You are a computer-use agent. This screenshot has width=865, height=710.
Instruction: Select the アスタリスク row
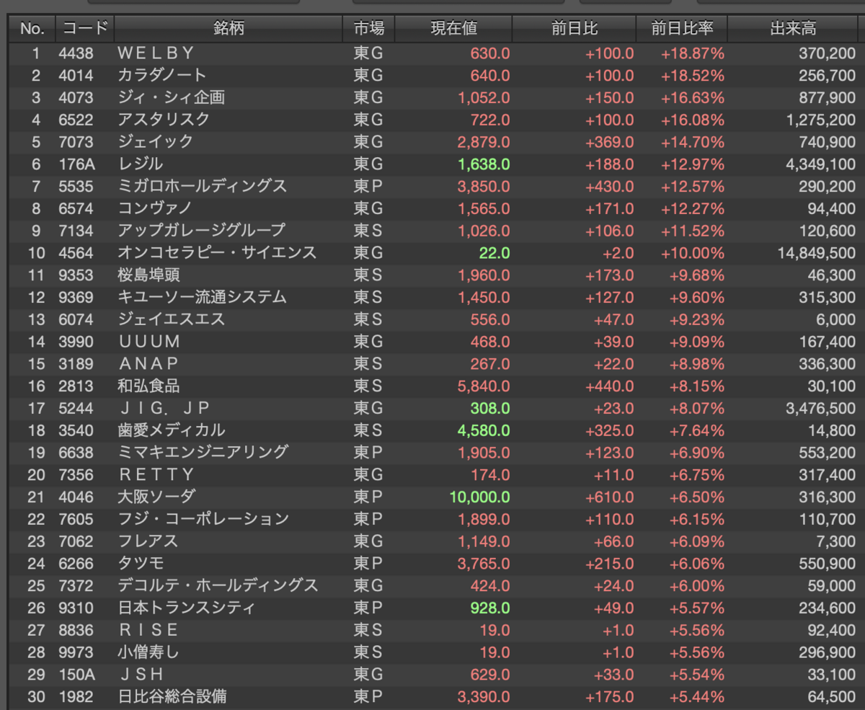pos(432,120)
